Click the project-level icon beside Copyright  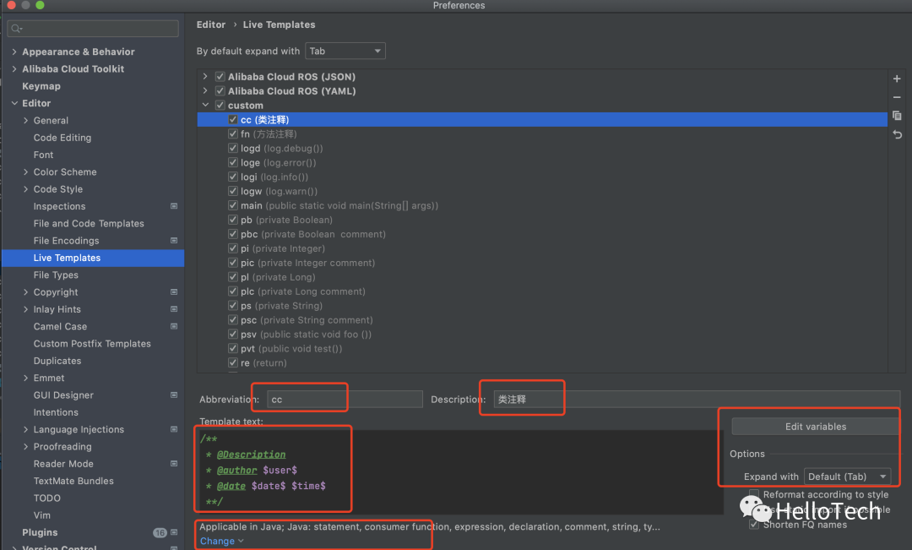point(174,292)
